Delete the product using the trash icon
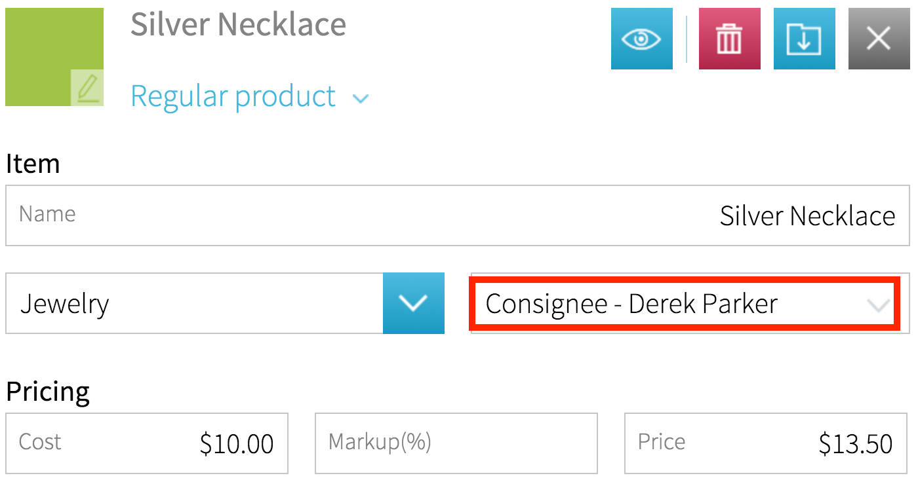918x482 pixels. [x=729, y=39]
